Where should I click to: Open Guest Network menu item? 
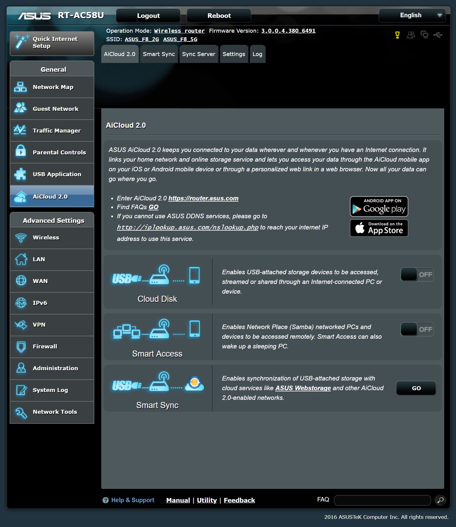click(x=52, y=109)
